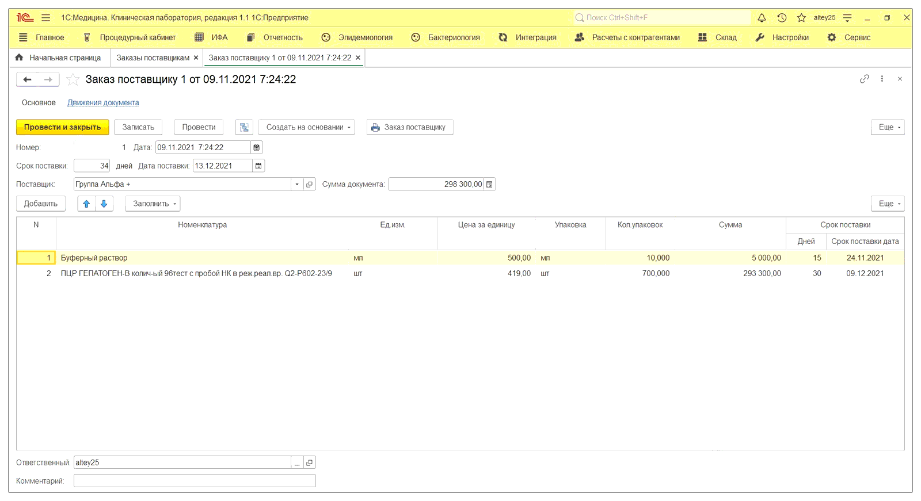Image resolution: width=921 pixels, height=501 pixels.
Task: Click the Комментарий input field
Action: (195, 481)
